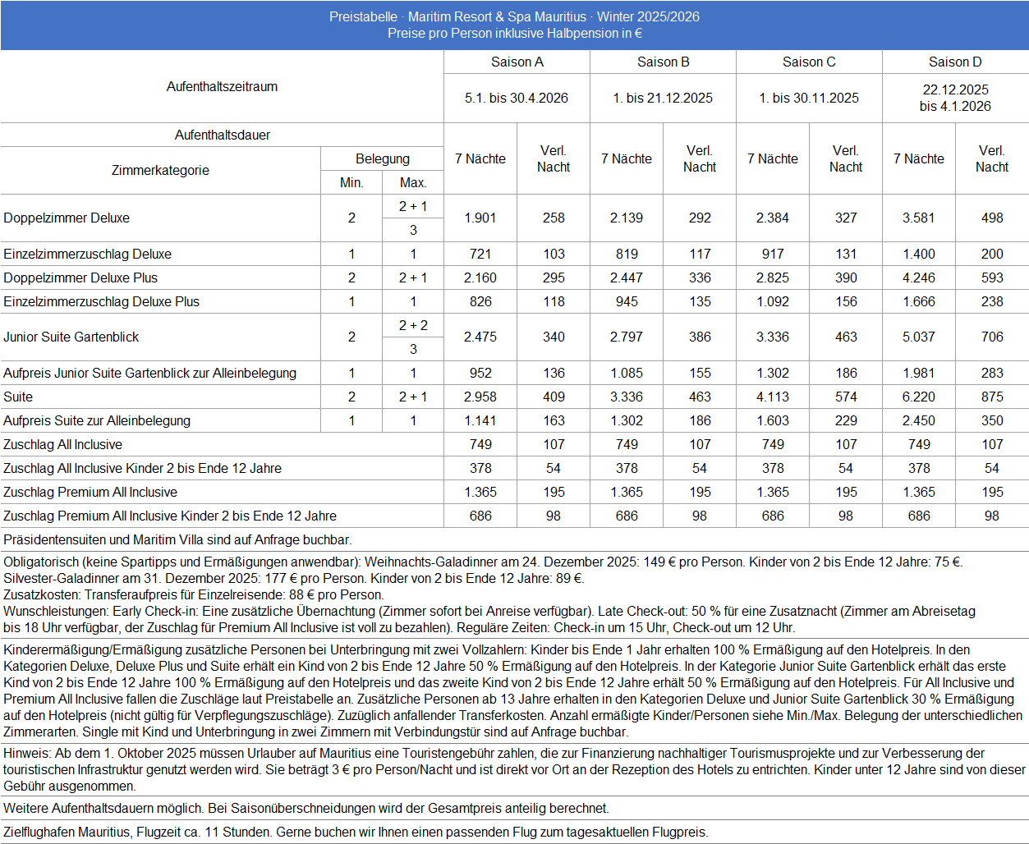Image resolution: width=1029 pixels, height=844 pixels.
Task: Click price "1.901" for Doppelzimmer Deluxe
Action: click(x=480, y=218)
